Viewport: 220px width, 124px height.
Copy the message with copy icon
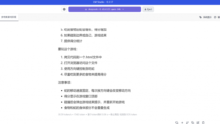(193, 123)
